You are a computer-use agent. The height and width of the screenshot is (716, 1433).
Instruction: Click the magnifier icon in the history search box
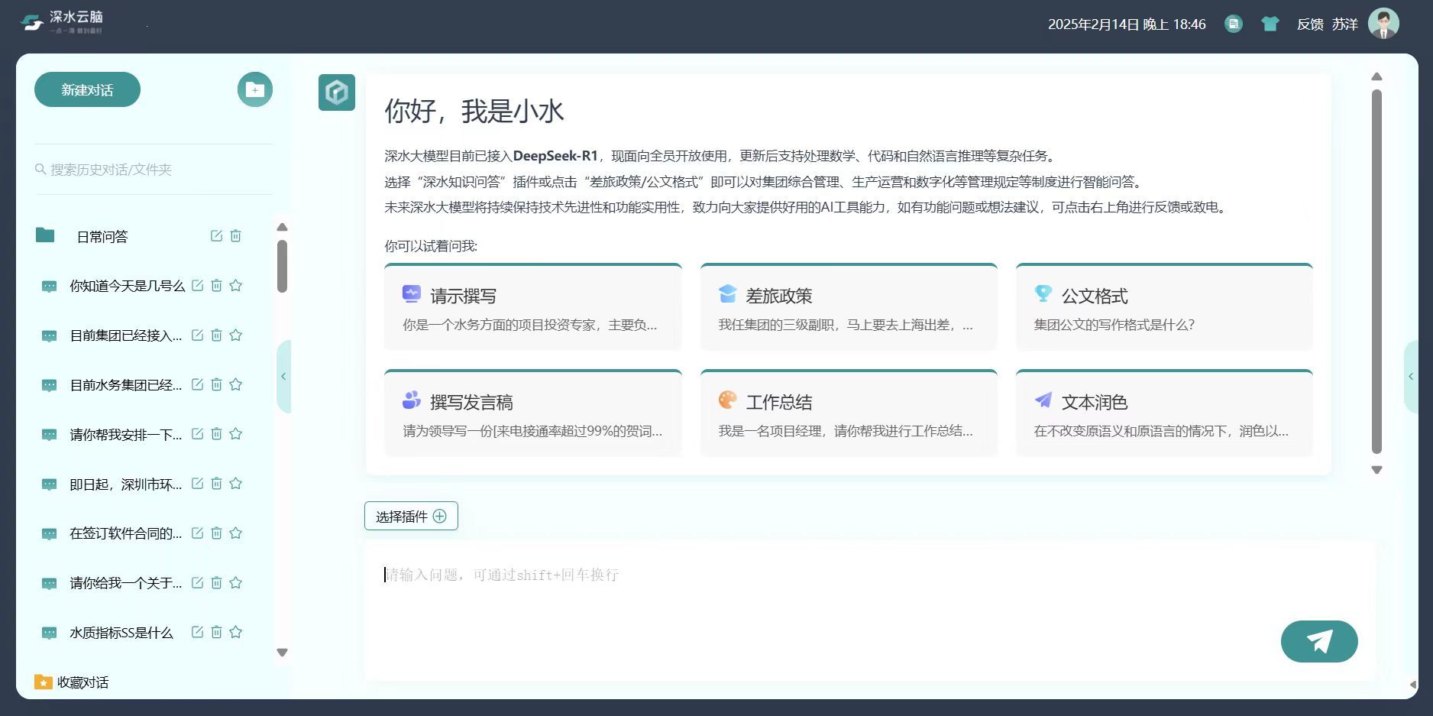click(40, 168)
